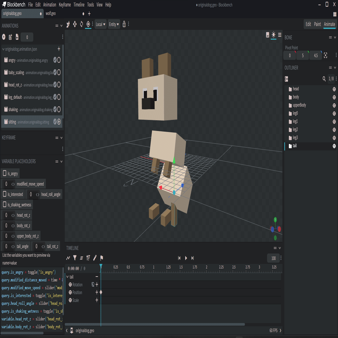The height and width of the screenshot is (338, 338).
Task: Play the sitting animation via its circle button
Action: [x=59, y=122]
